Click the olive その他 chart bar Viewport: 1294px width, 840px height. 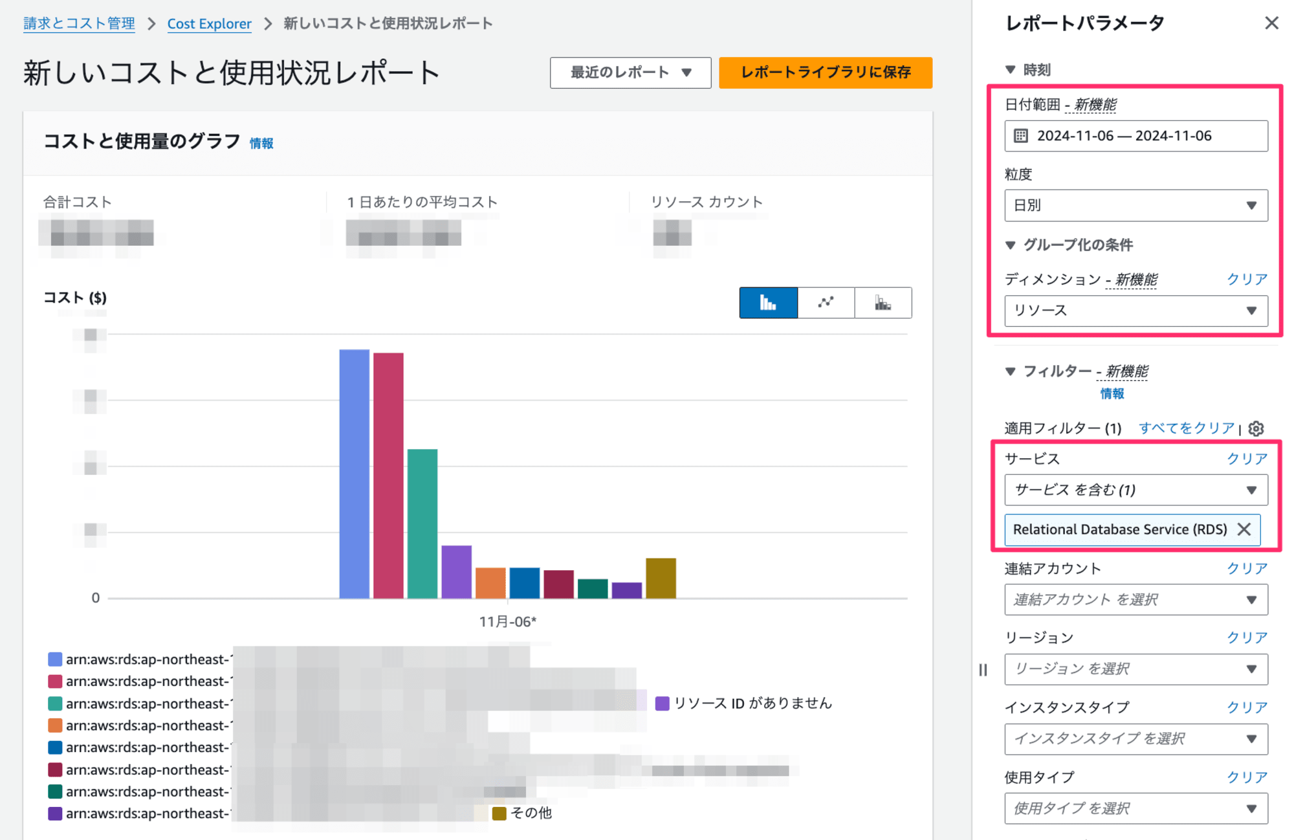[661, 578]
